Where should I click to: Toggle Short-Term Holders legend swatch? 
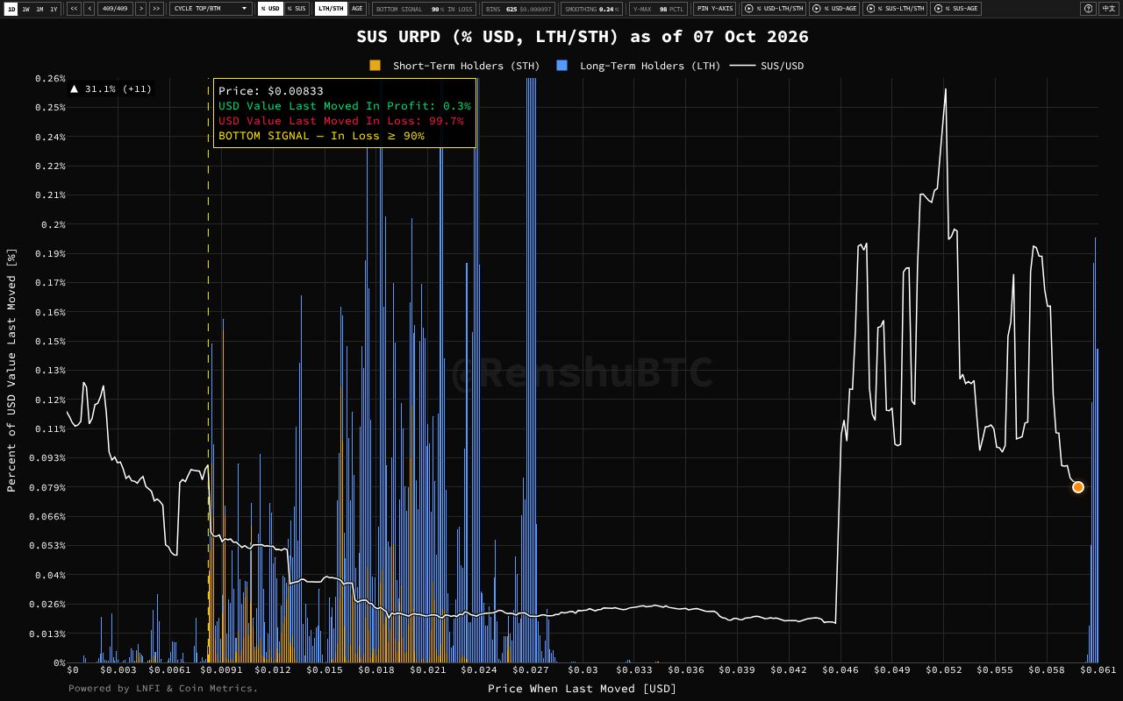[375, 66]
